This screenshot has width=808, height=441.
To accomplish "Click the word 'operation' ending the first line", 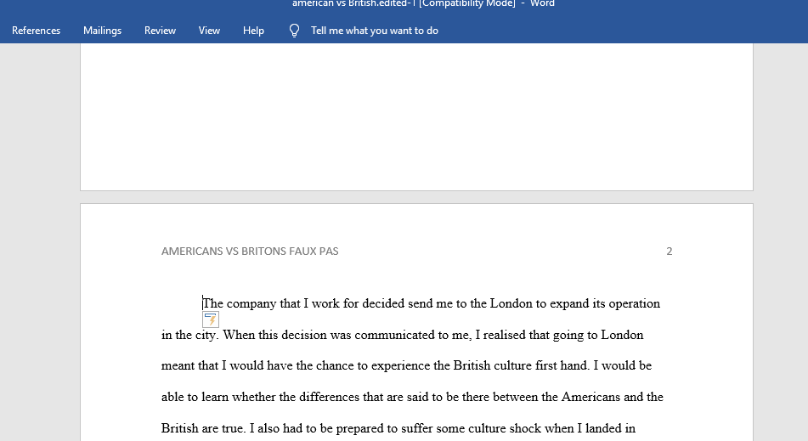I will (635, 304).
